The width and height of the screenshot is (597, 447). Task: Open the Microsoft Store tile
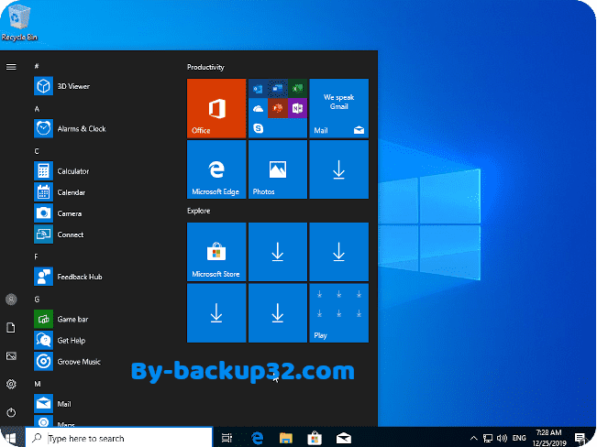pyautogui.click(x=216, y=252)
